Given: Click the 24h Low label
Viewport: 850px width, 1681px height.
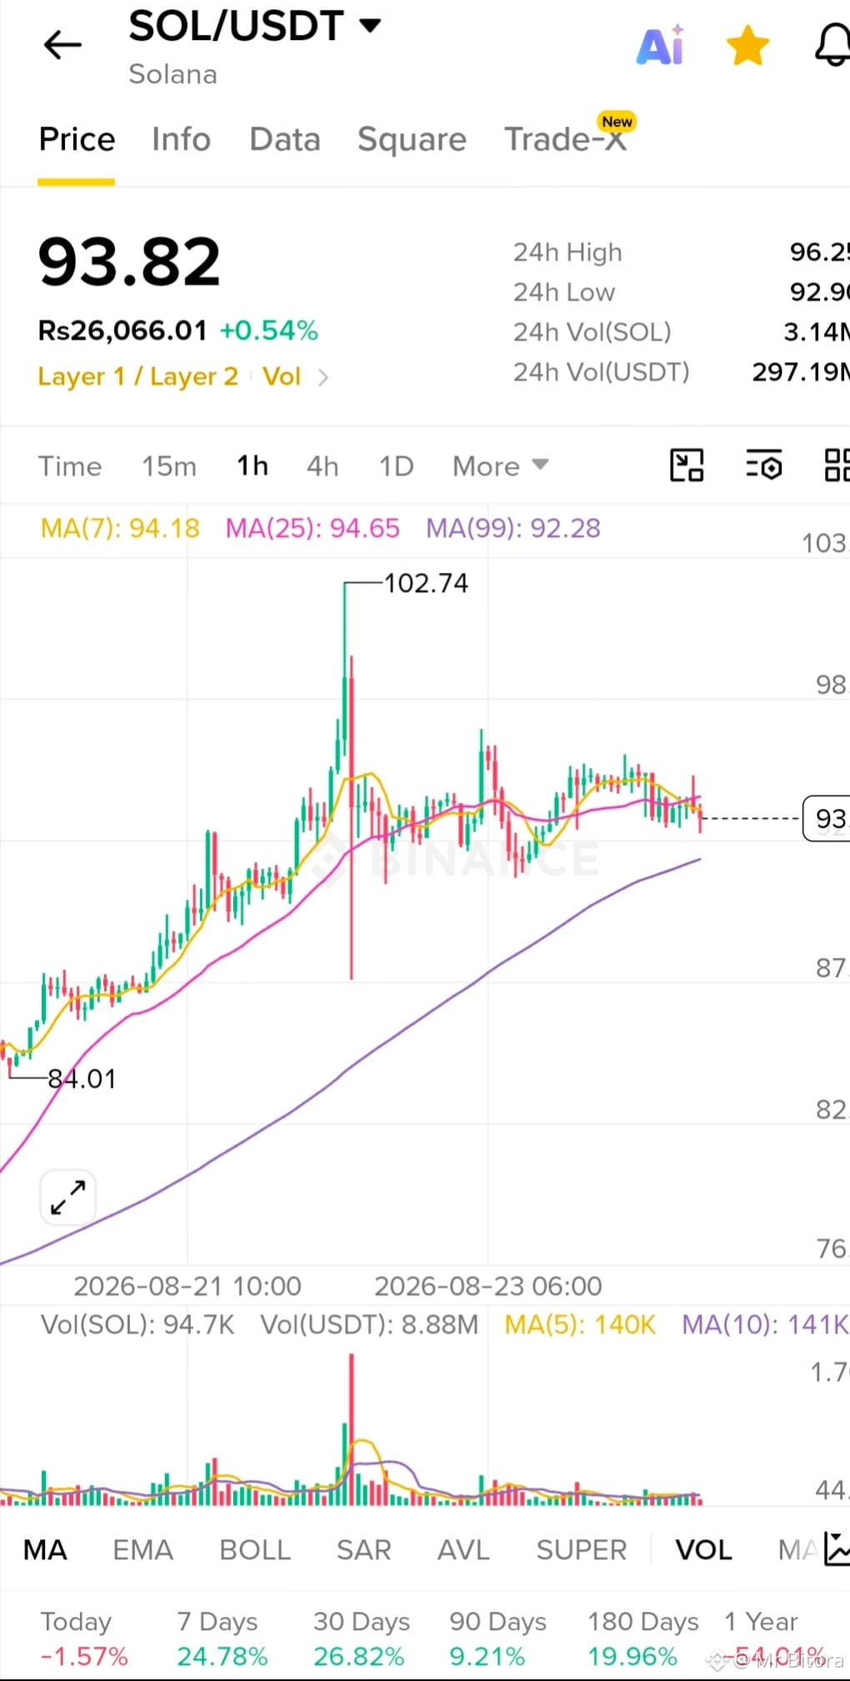Looking at the screenshot, I should 564,292.
